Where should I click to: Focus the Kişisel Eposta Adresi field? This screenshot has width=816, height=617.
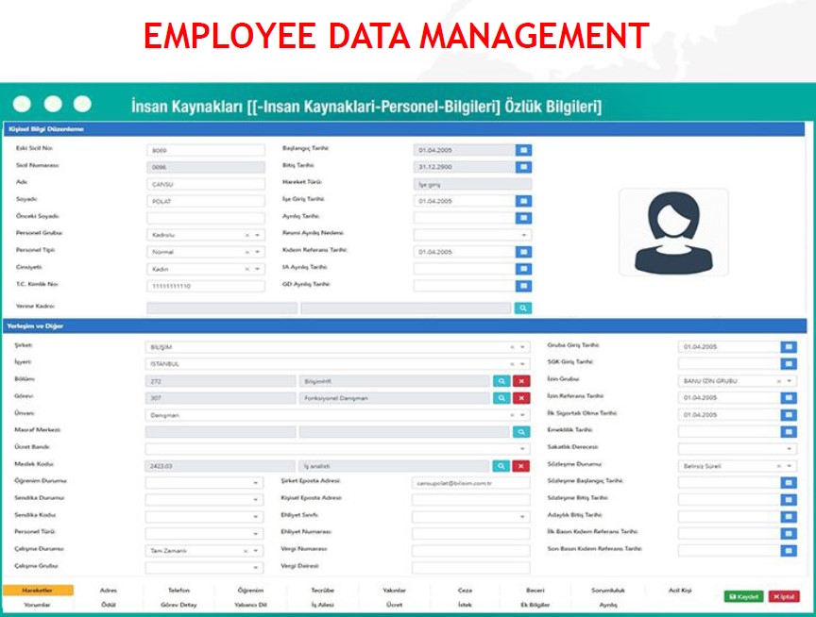pyautogui.click(x=470, y=500)
